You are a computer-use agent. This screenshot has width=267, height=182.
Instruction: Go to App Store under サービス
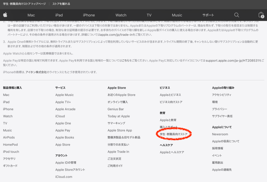coord(63,144)
